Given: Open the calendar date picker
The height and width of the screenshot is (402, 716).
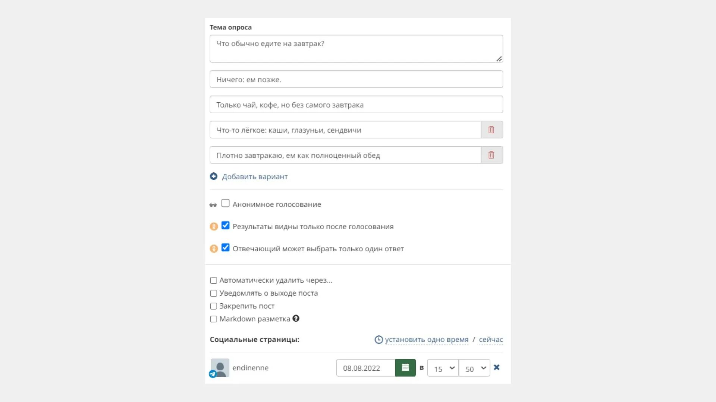Looking at the screenshot, I should point(405,368).
